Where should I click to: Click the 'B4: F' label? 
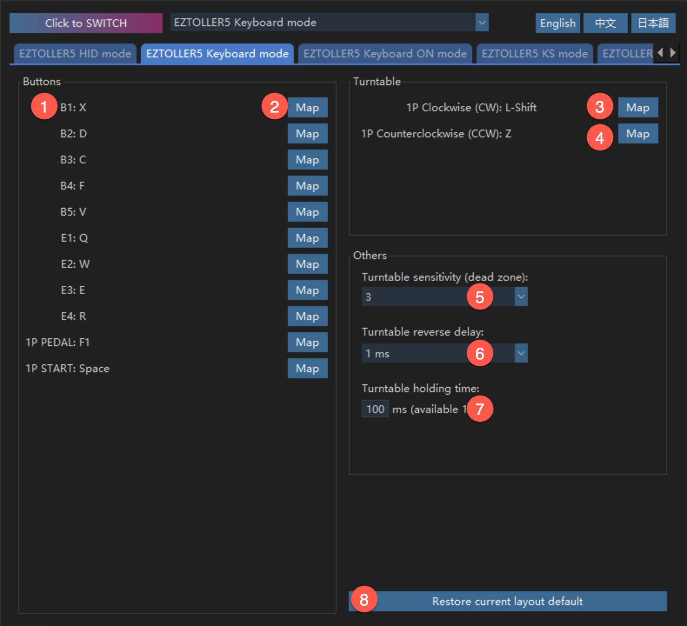click(73, 186)
